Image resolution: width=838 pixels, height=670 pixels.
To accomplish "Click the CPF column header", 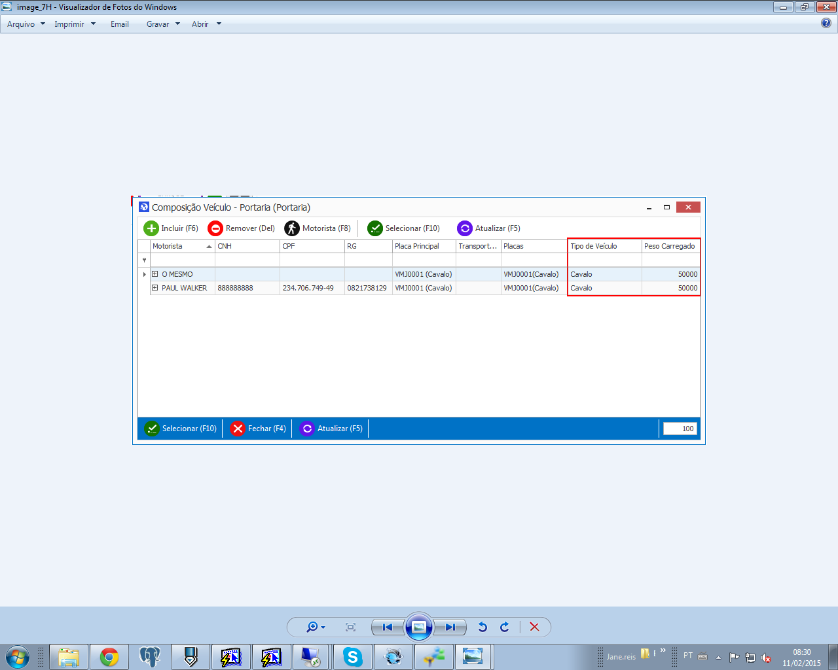I will click(x=312, y=246).
